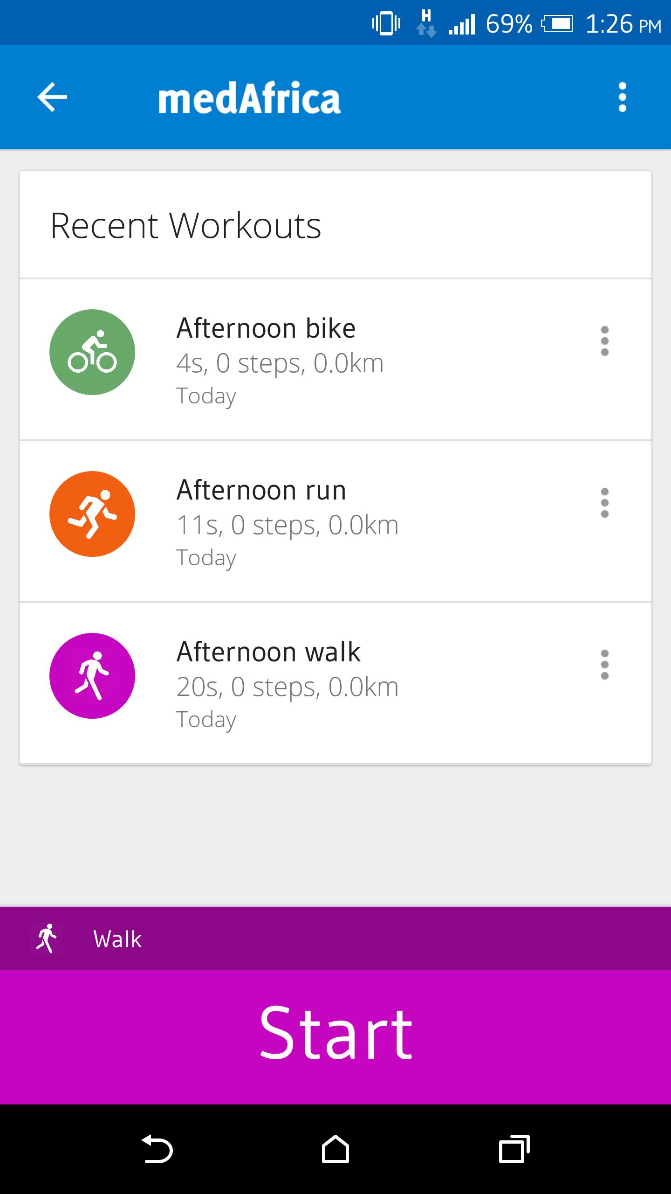
Task: Open options for Afternoon walk
Action: (x=604, y=665)
